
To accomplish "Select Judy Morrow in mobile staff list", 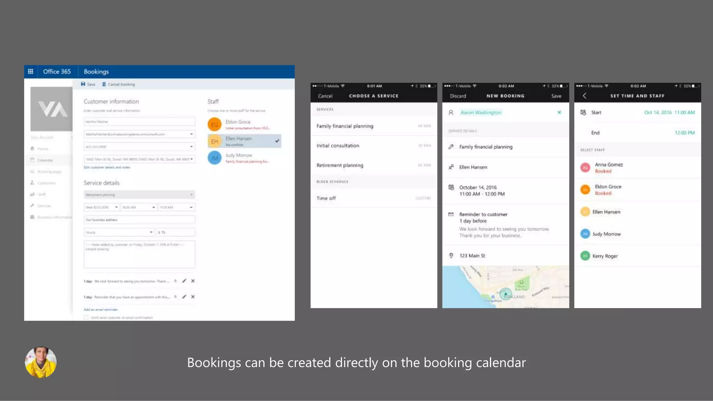I will click(637, 234).
